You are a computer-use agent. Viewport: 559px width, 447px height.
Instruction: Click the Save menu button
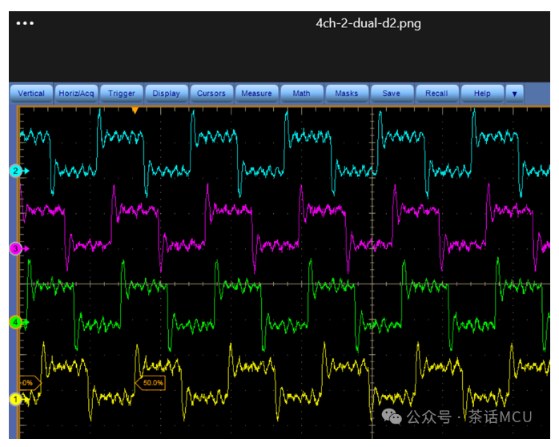[392, 94]
